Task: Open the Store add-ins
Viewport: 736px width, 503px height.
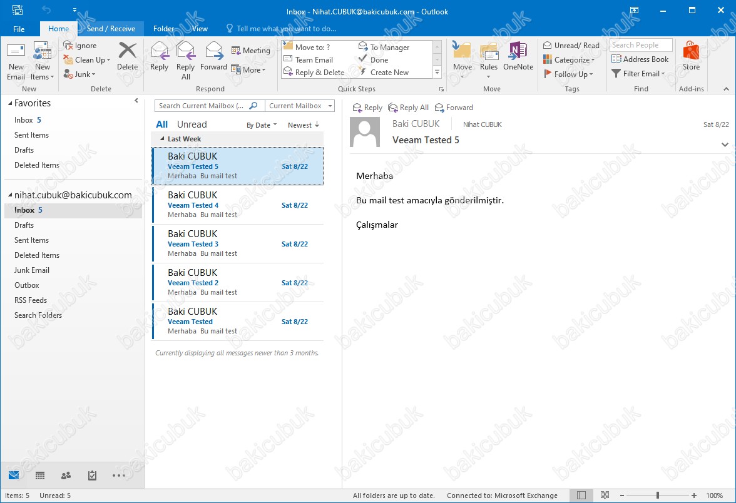Action: click(691, 57)
